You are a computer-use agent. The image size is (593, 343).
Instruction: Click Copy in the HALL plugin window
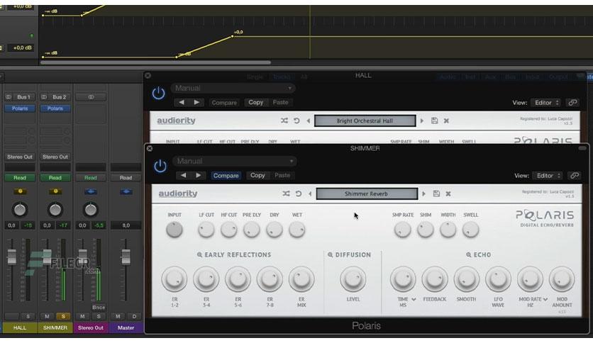[255, 102]
